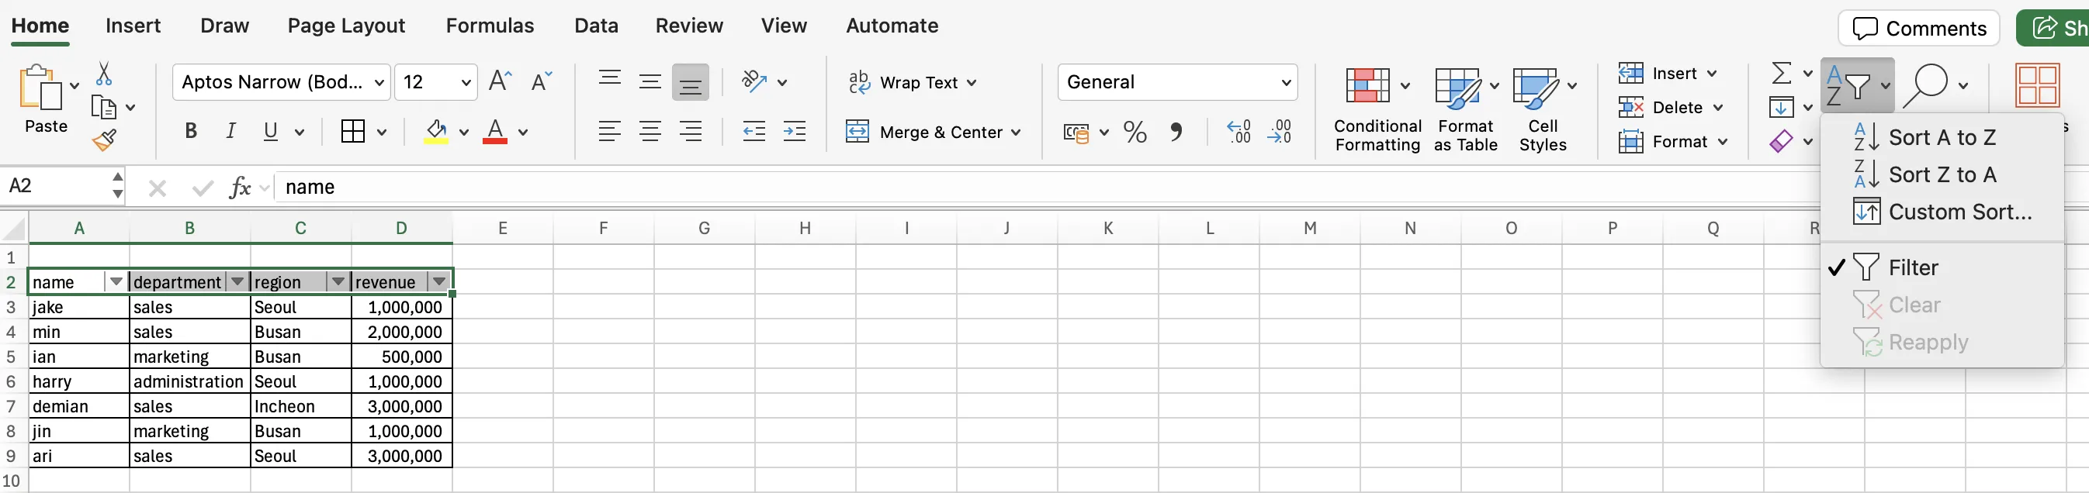Viewport: 2089px width, 493px height.
Task: Click the Cut scissors icon
Action: pos(104,74)
